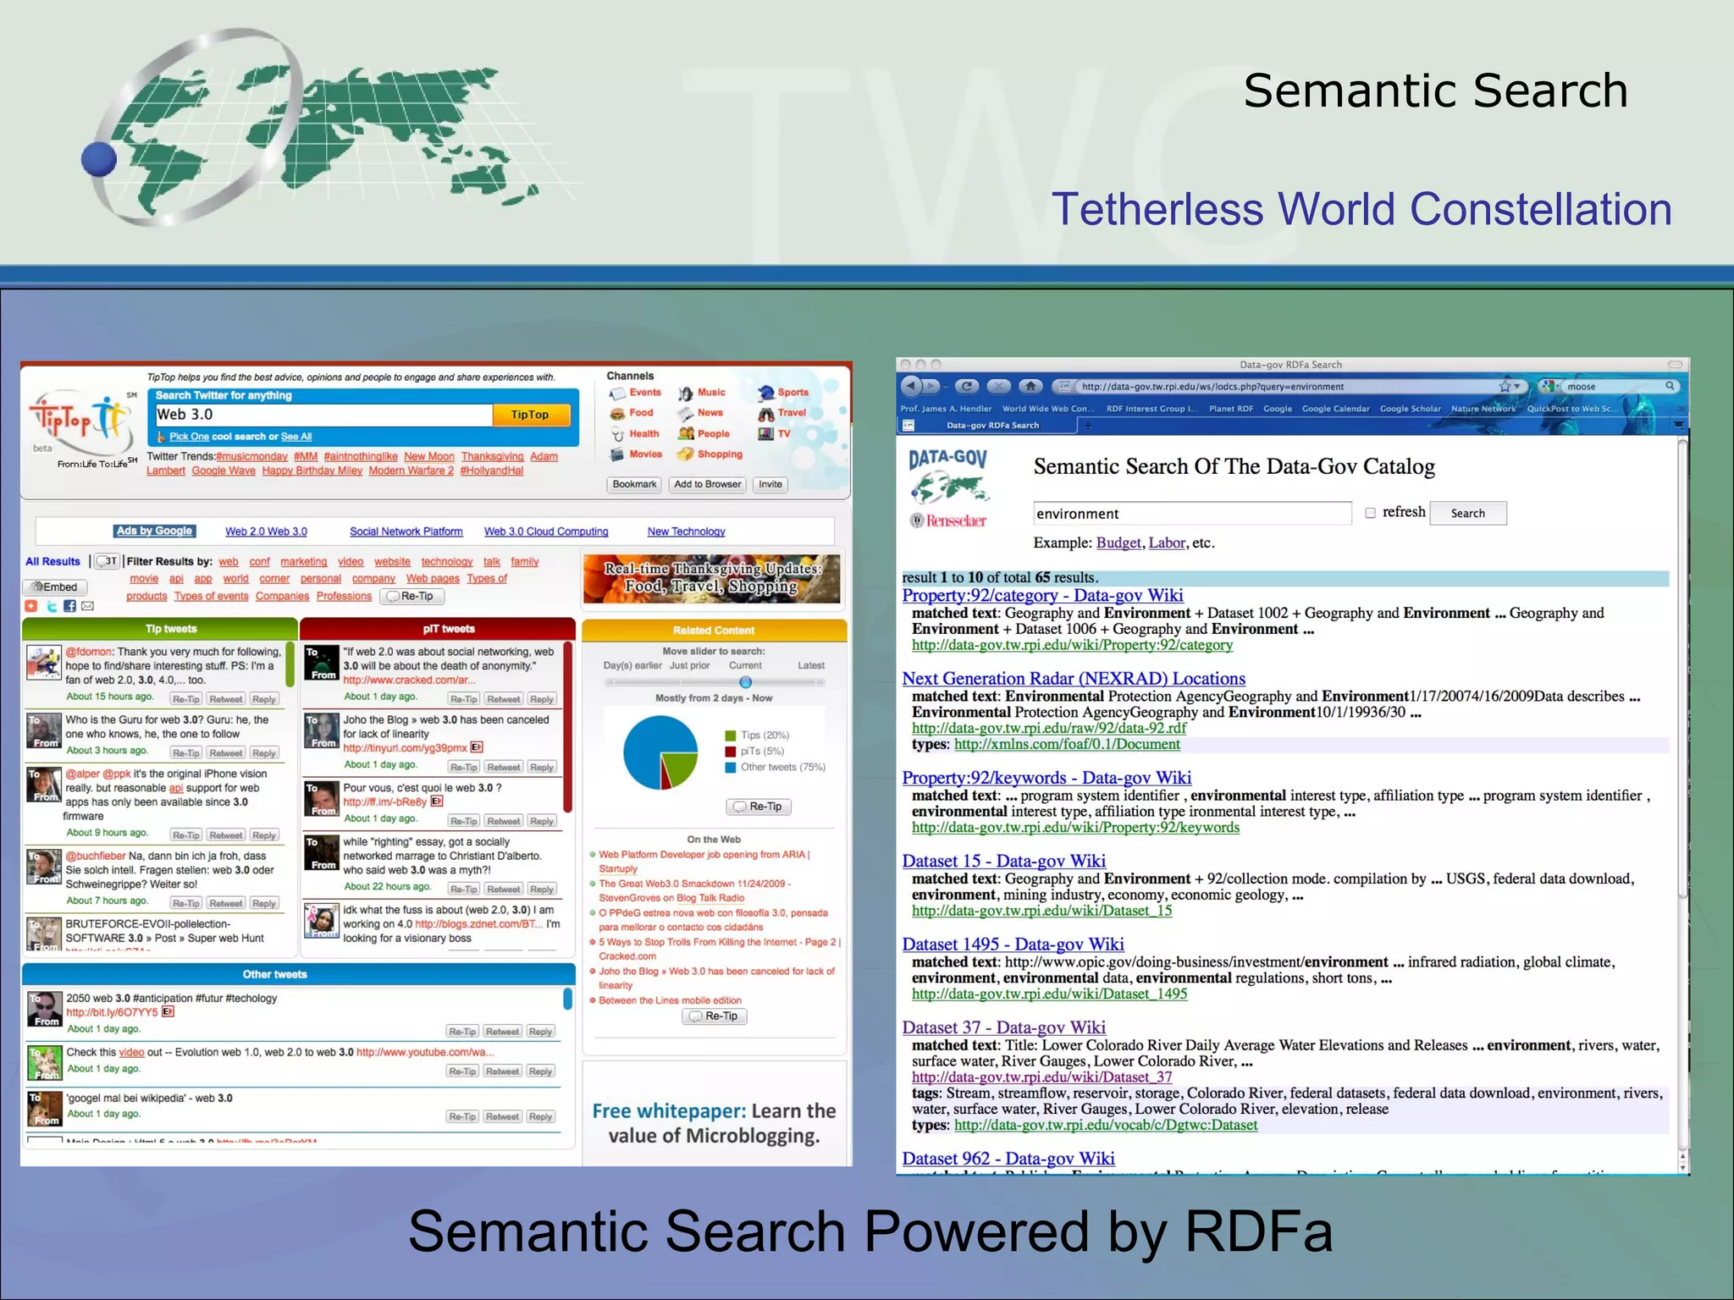Click the browser Forward arrow button
The height and width of the screenshot is (1300, 1734).
(930, 386)
